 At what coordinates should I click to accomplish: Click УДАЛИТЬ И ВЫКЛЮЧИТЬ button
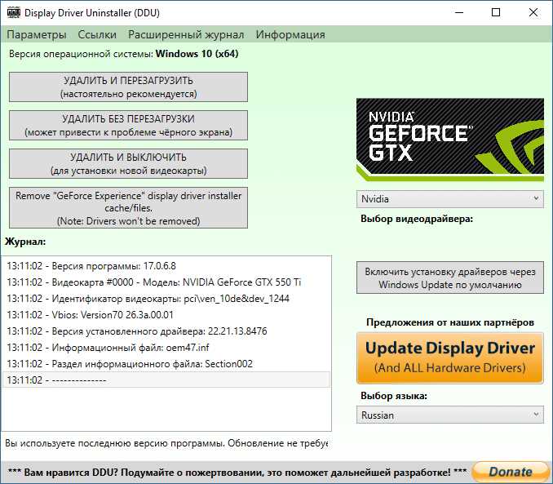click(128, 163)
